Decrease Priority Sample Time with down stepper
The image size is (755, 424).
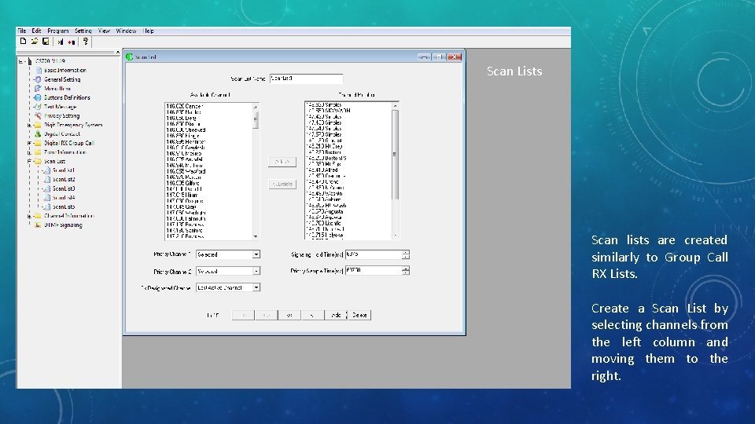[406, 273]
